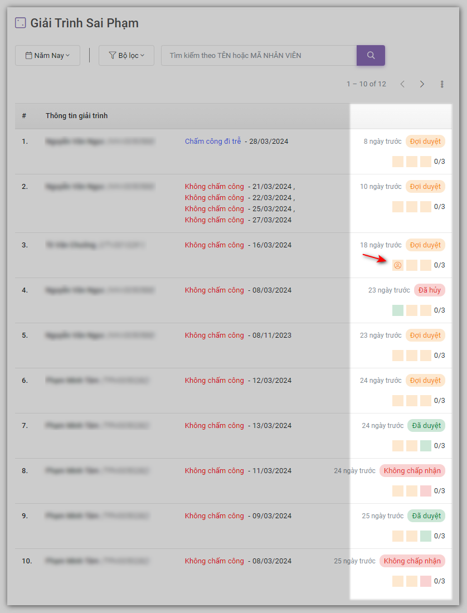Click the green approval square in row 7
Image resolution: width=467 pixels, height=613 pixels.
(x=426, y=446)
